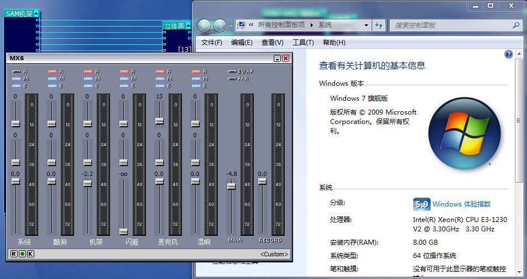
Task: Click the green dot button in MX6 bottom bar
Action: pyautogui.click(x=22, y=254)
